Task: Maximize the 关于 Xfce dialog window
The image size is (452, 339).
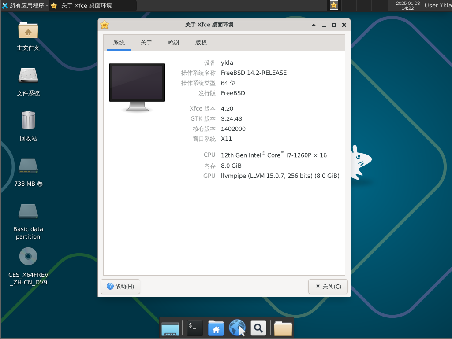Action: 334,25
